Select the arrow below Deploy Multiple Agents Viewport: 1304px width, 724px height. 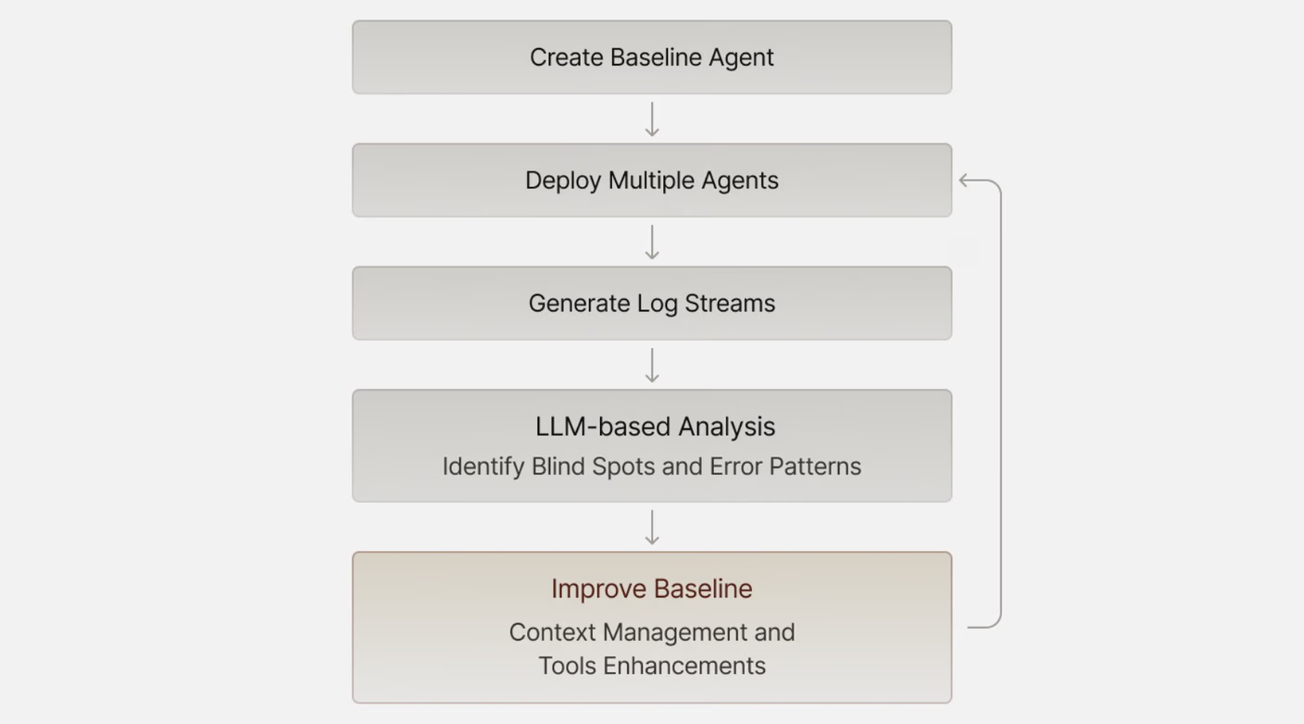pos(652,243)
